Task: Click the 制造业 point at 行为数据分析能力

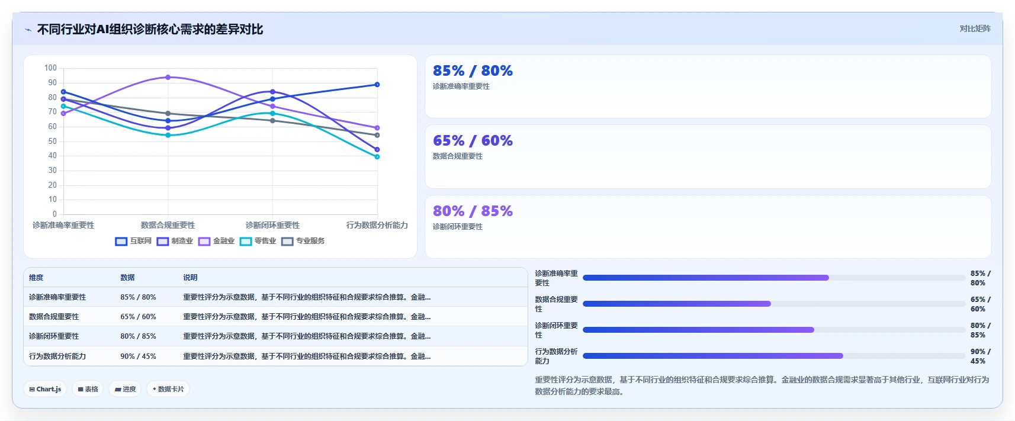Action: 377,149
